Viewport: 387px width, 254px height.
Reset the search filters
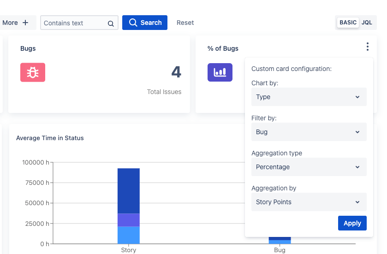[185, 23]
